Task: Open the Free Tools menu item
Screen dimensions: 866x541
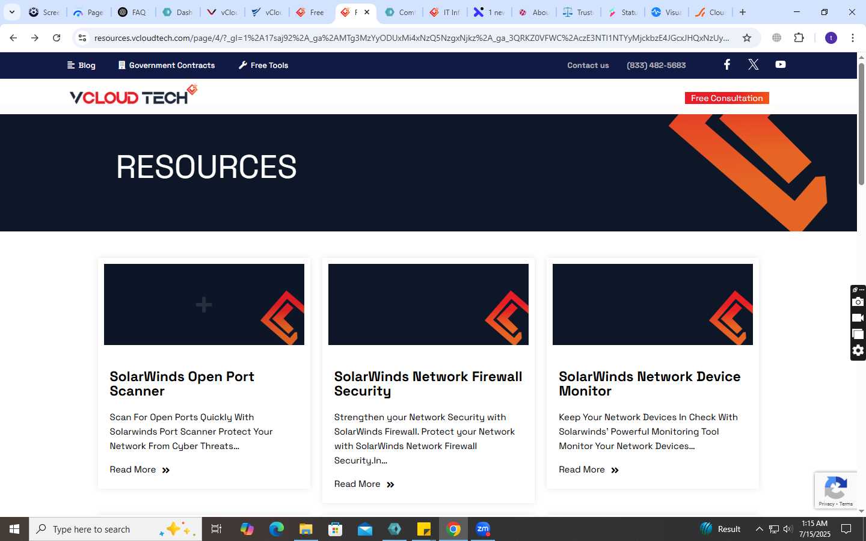Action: tap(263, 65)
